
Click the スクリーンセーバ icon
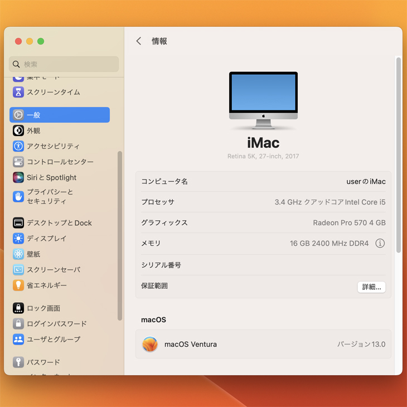[18, 270]
